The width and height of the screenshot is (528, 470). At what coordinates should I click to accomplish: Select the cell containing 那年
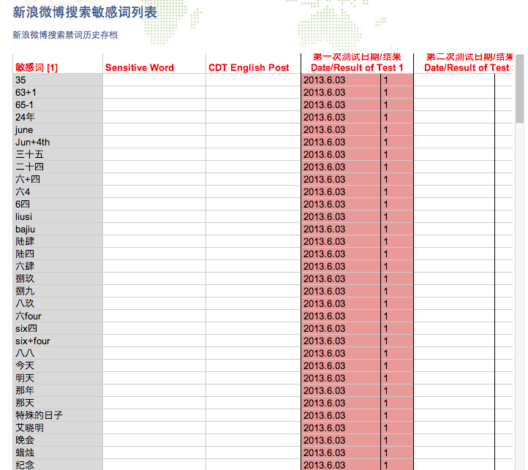pos(58,391)
